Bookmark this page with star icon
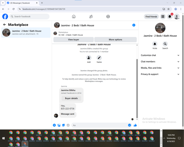Viewport: 184px width, 147px height. [169, 9]
